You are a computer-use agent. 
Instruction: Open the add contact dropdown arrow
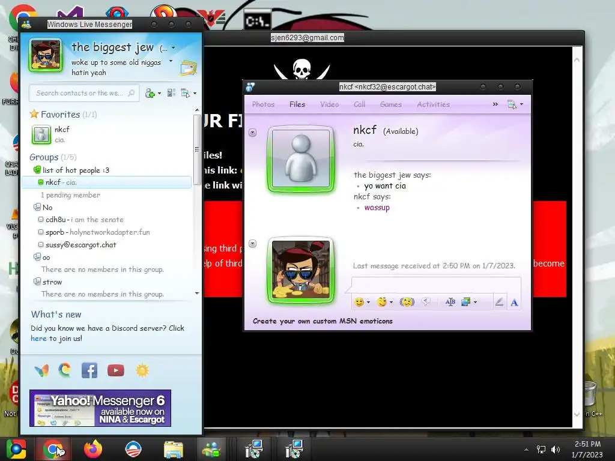(159, 93)
